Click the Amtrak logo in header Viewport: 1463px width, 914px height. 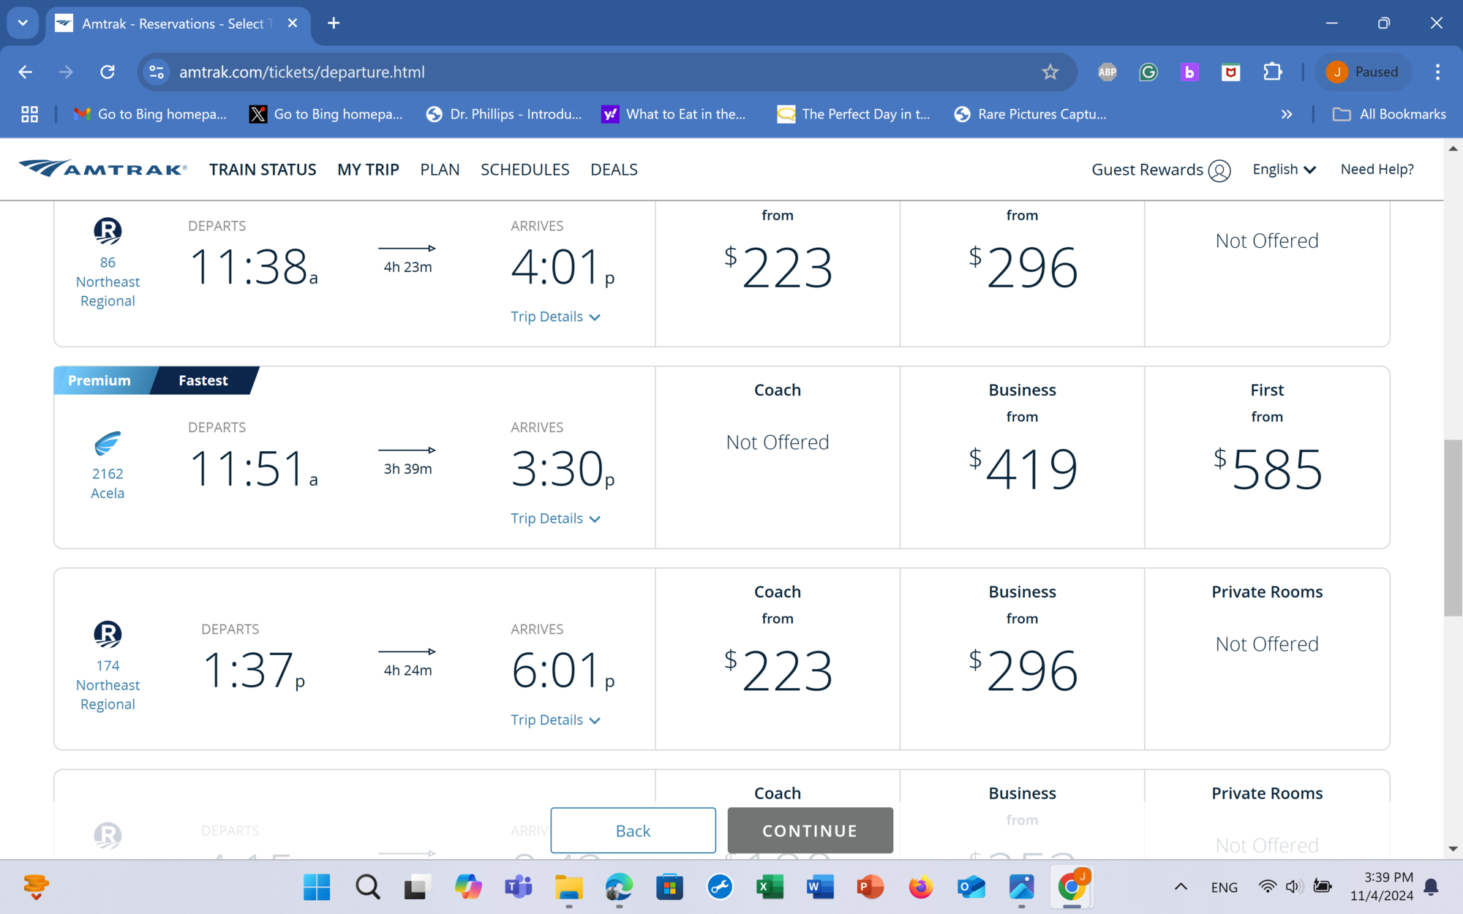click(102, 169)
